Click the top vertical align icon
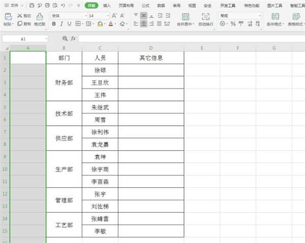Screen dimensions: 305x243 (x=136, y=16)
